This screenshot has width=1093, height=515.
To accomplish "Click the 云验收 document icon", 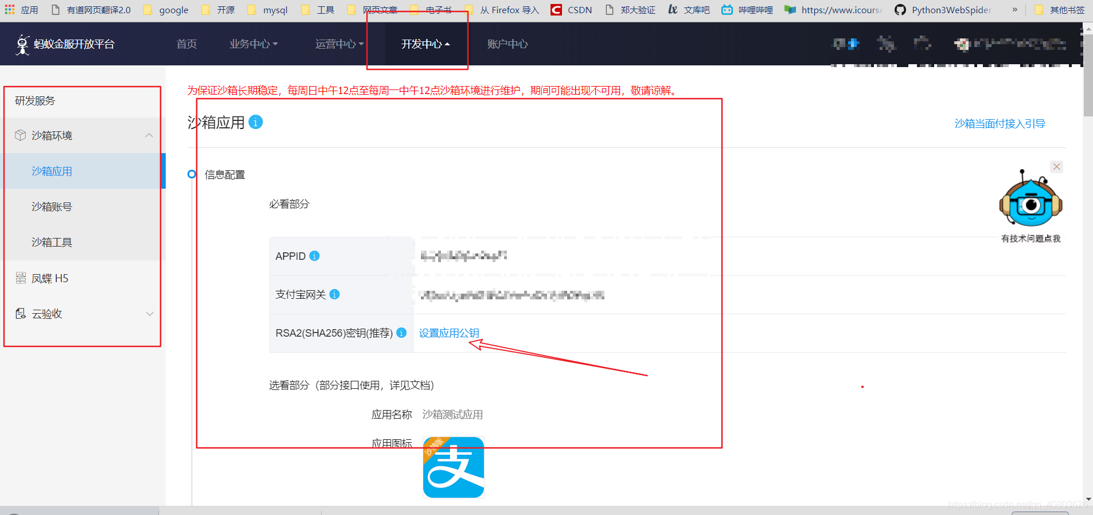I will (x=21, y=314).
